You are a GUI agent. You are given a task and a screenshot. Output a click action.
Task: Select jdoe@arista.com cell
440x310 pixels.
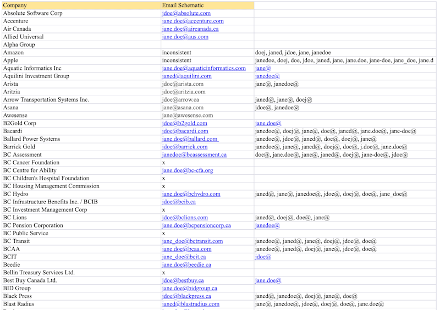click(208, 84)
